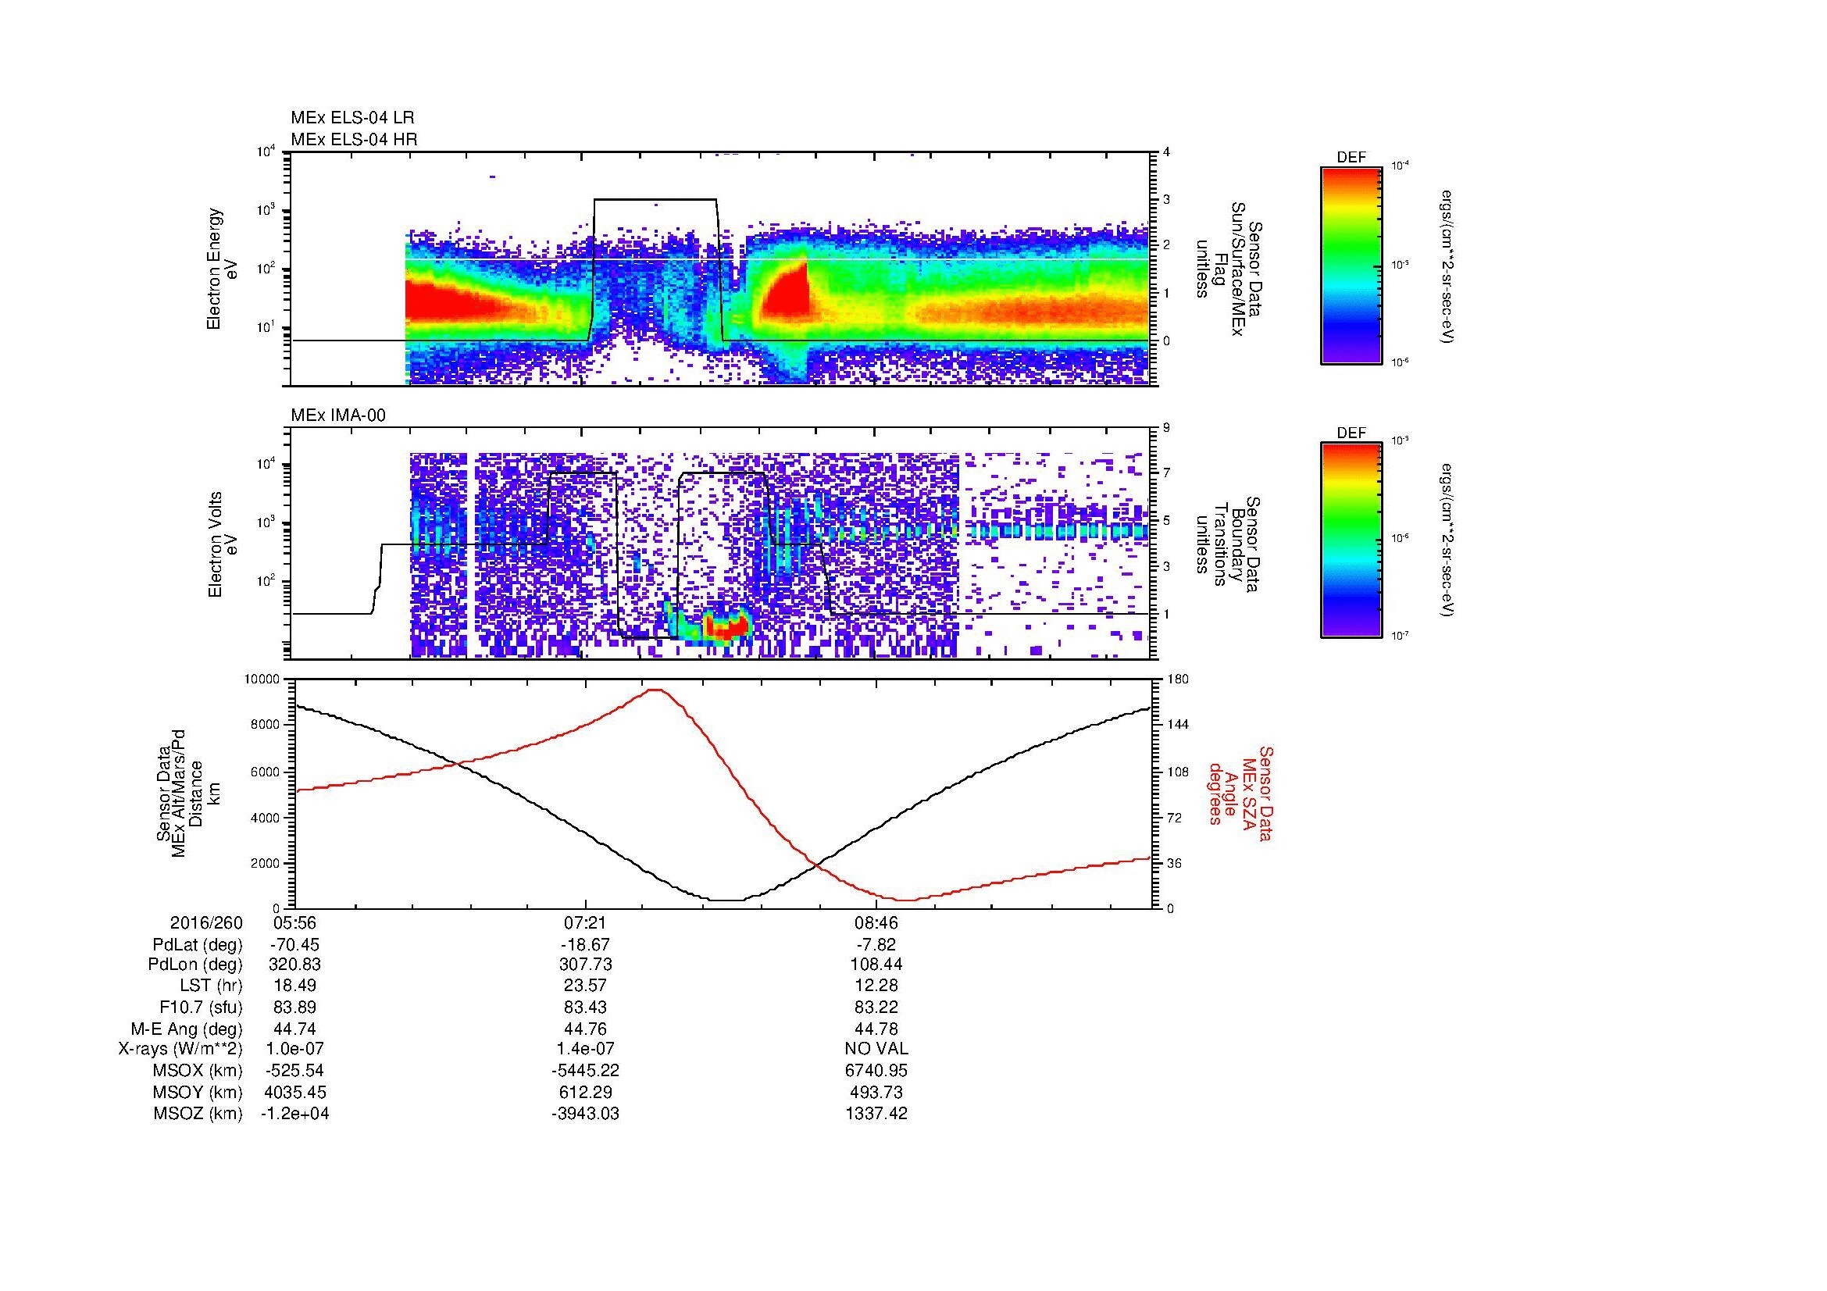Click the MSOZ value -1.2e+04
The image size is (1827, 1291).
tap(295, 1114)
